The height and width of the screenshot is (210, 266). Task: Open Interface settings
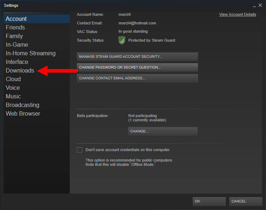pos(17,62)
